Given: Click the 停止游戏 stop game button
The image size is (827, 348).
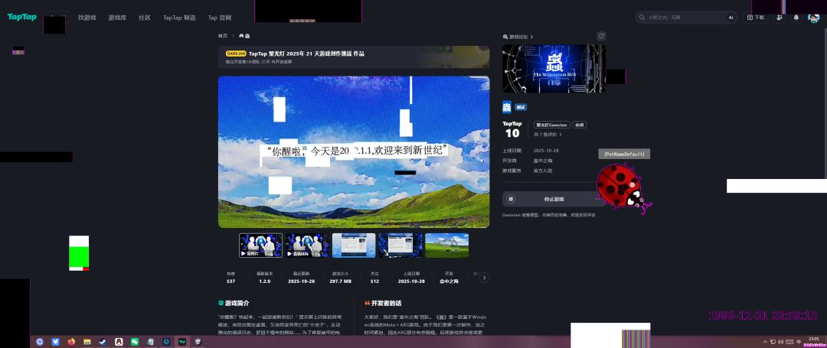Looking at the screenshot, I should click(554, 199).
